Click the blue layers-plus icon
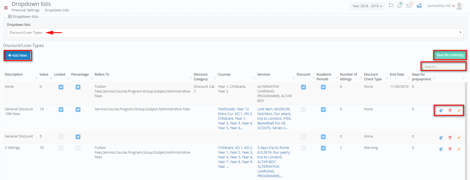Image resolution: width=470 pixels, height=180 pixels. [419, 6]
